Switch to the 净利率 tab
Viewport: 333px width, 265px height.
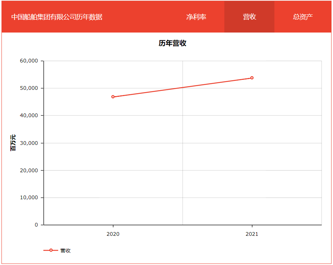(x=196, y=17)
